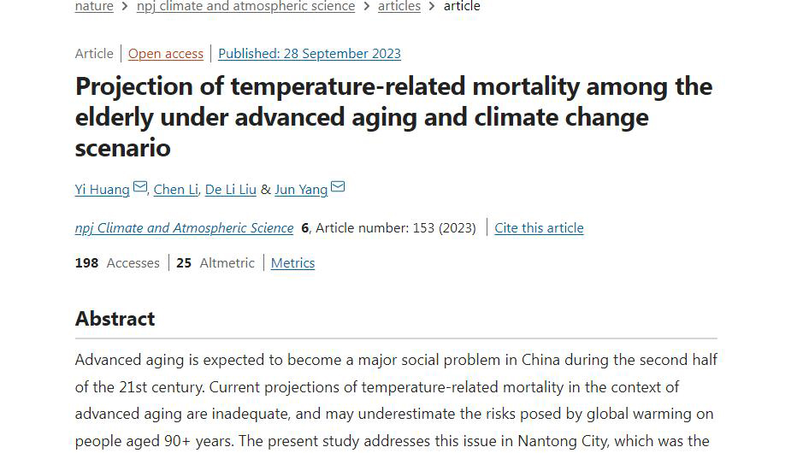Select author Jun Yang's name link
This screenshot has width=803, height=453.
point(301,190)
